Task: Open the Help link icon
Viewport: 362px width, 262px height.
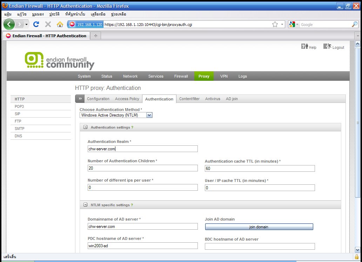Action: click(x=309, y=47)
